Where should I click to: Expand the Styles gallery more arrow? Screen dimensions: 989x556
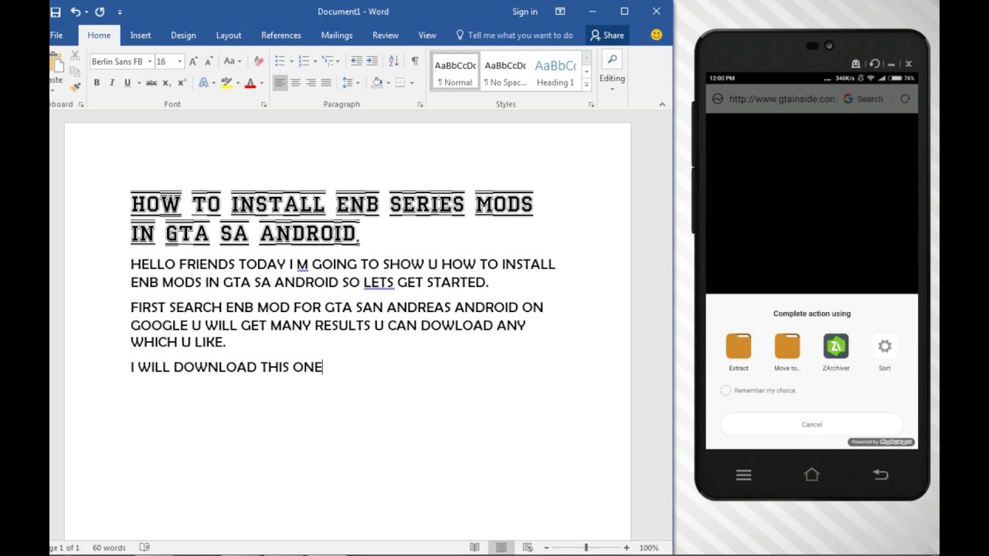pyautogui.click(x=586, y=84)
